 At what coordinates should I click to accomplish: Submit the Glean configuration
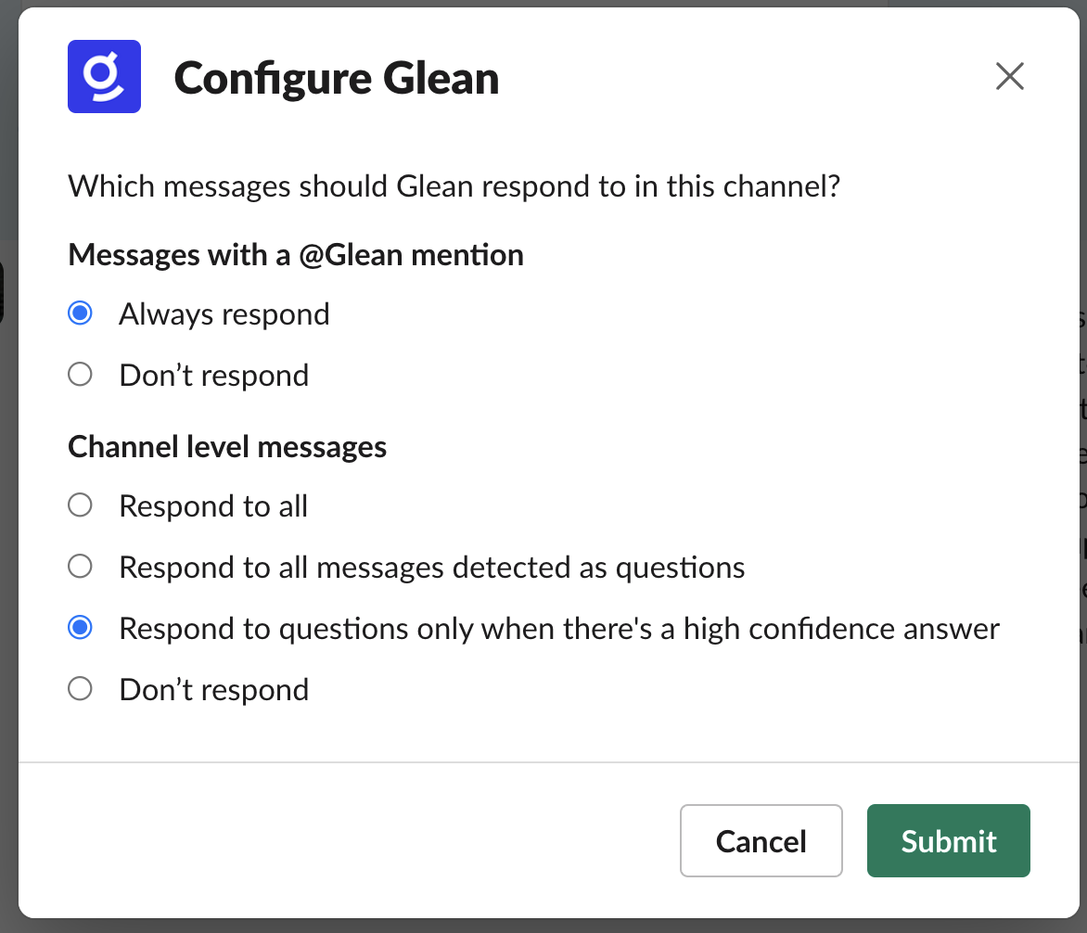[948, 840]
